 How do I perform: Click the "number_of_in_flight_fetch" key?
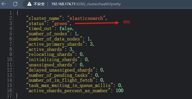[x=61, y=80]
